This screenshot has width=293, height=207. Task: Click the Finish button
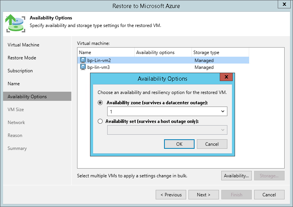[x=237, y=195]
